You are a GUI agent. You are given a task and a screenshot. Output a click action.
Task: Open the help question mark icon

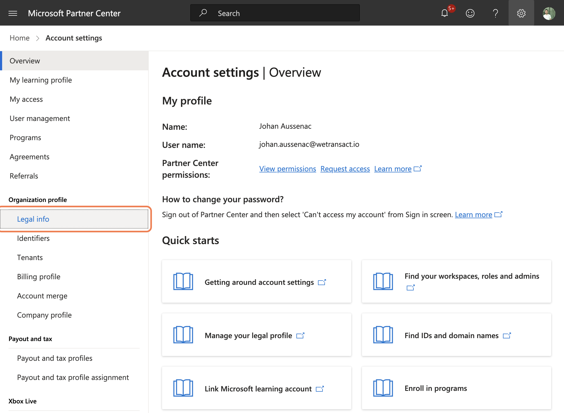(495, 13)
